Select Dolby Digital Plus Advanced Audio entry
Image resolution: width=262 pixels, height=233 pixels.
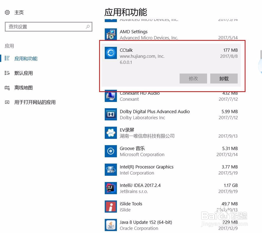point(155,111)
